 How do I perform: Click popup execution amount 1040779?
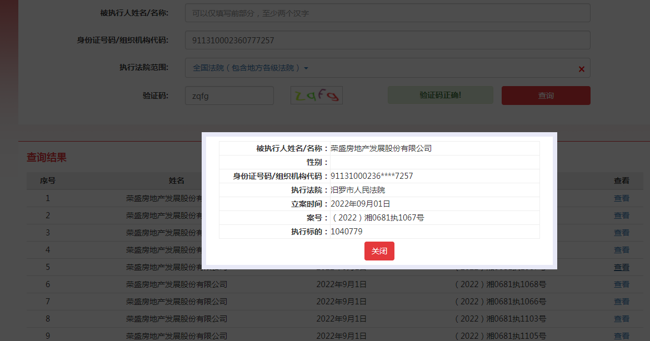coord(347,232)
